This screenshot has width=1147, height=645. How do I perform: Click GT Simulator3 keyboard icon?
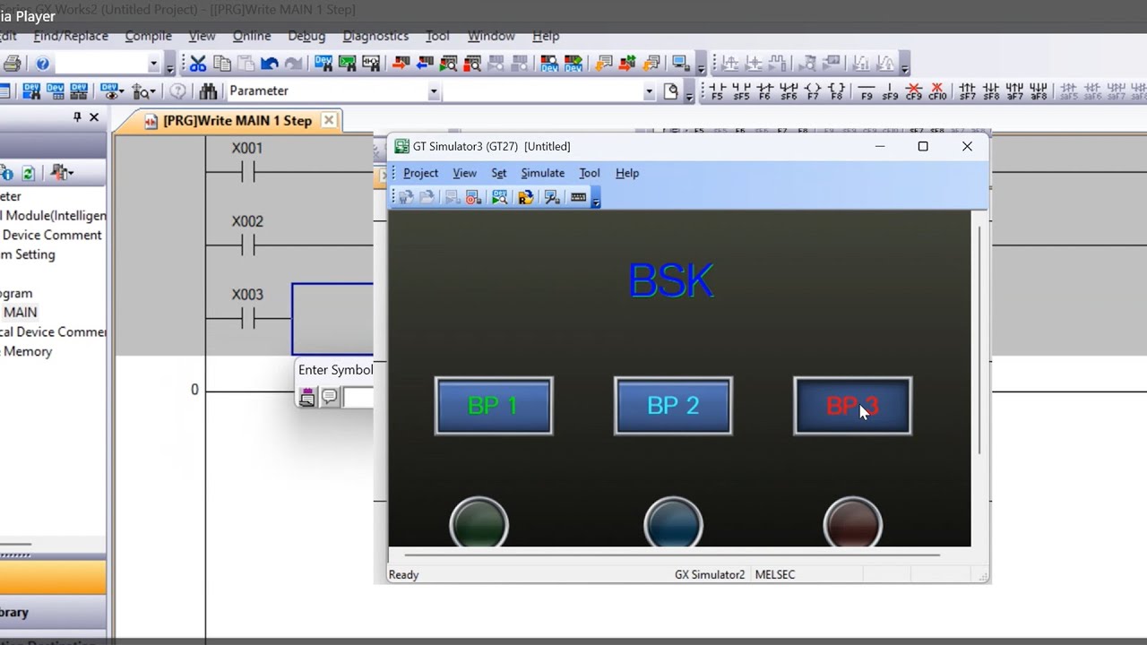pos(578,197)
